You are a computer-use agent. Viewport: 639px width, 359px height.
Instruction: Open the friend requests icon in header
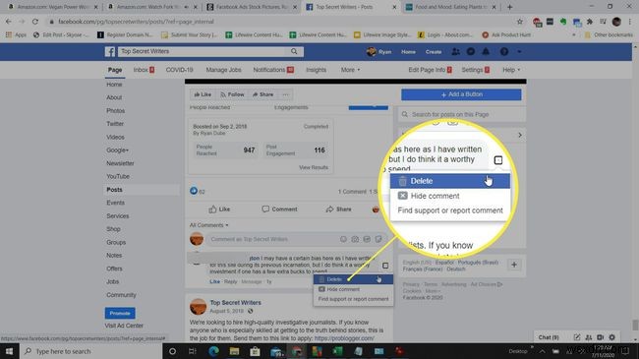pyautogui.click(x=455, y=52)
